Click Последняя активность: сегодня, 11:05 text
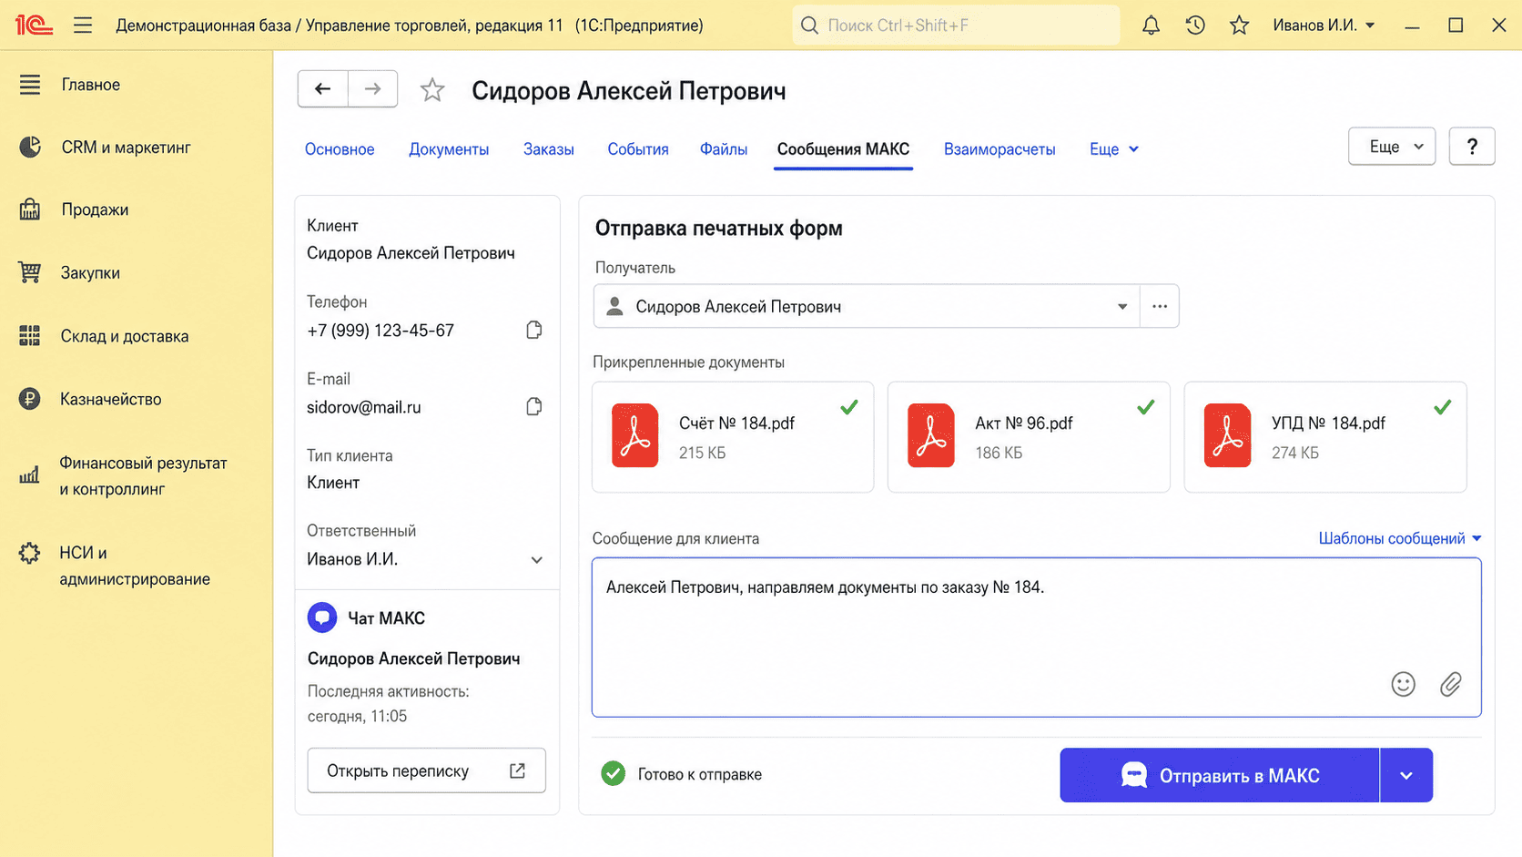The image size is (1522, 857). (x=389, y=703)
